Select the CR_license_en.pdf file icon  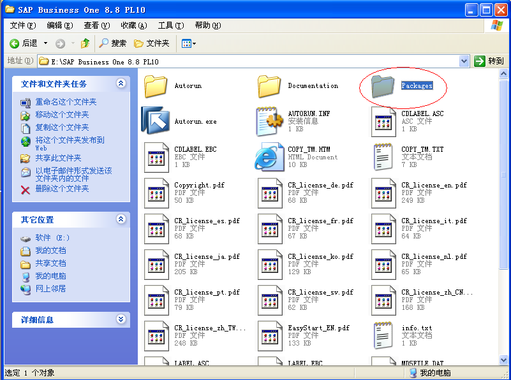click(x=383, y=193)
